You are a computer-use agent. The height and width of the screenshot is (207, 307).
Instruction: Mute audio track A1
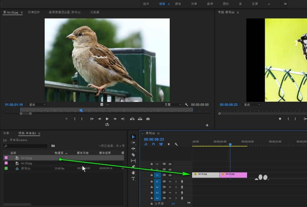[x=170, y=181]
